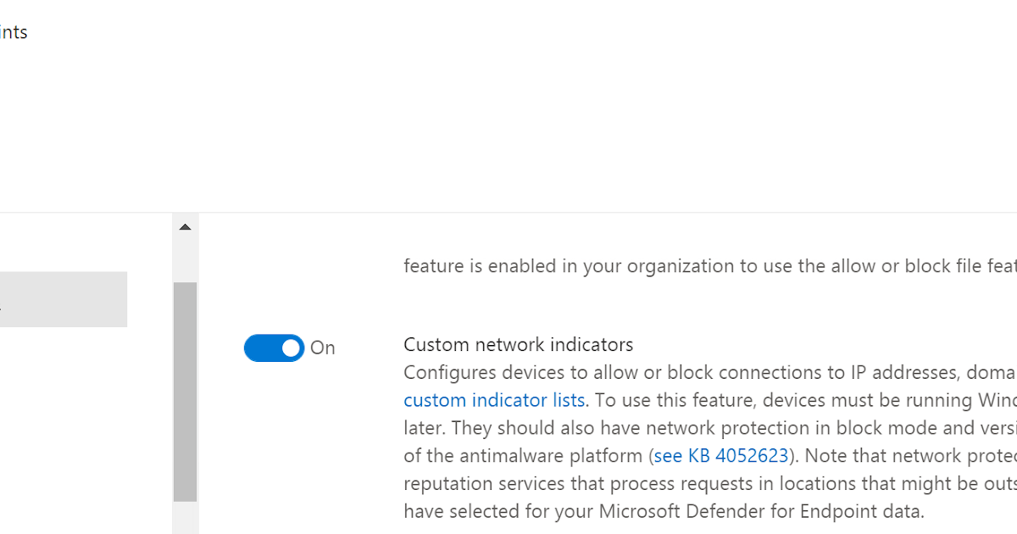This screenshot has height=534, width=1017.
Task: Click the custom indicator lists hyperlink text
Action: 494,399
